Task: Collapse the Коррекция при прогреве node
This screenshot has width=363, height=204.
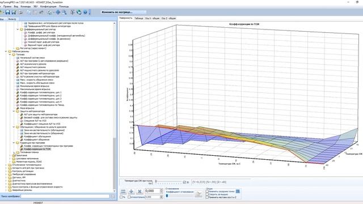Action: 14,143
